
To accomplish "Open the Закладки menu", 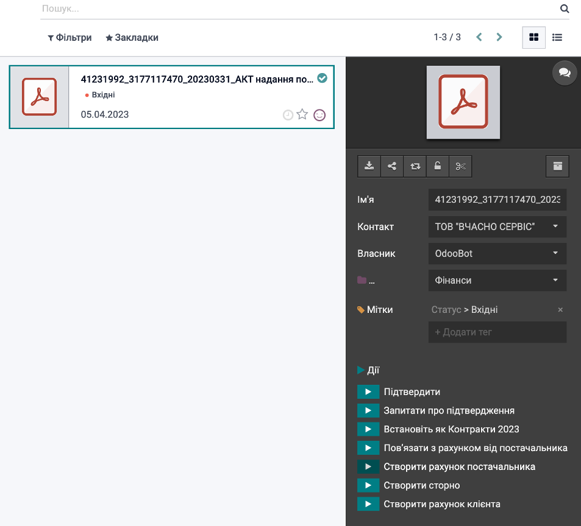I will pyautogui.click(x=132, y=38).
